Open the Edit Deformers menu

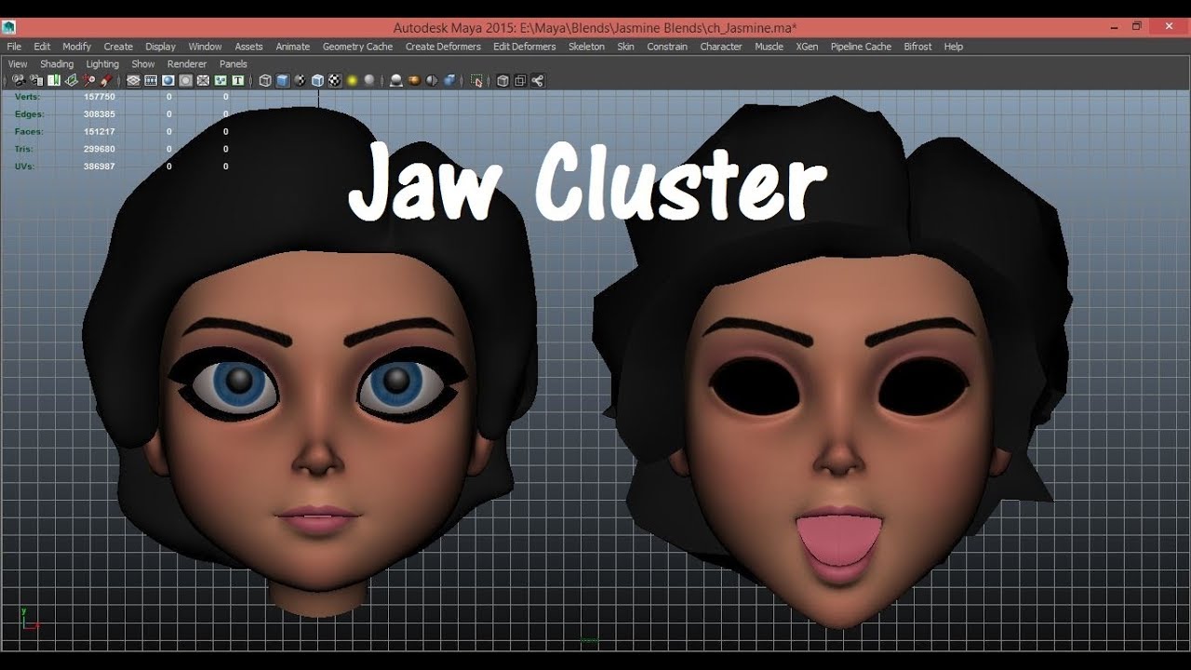524,47
